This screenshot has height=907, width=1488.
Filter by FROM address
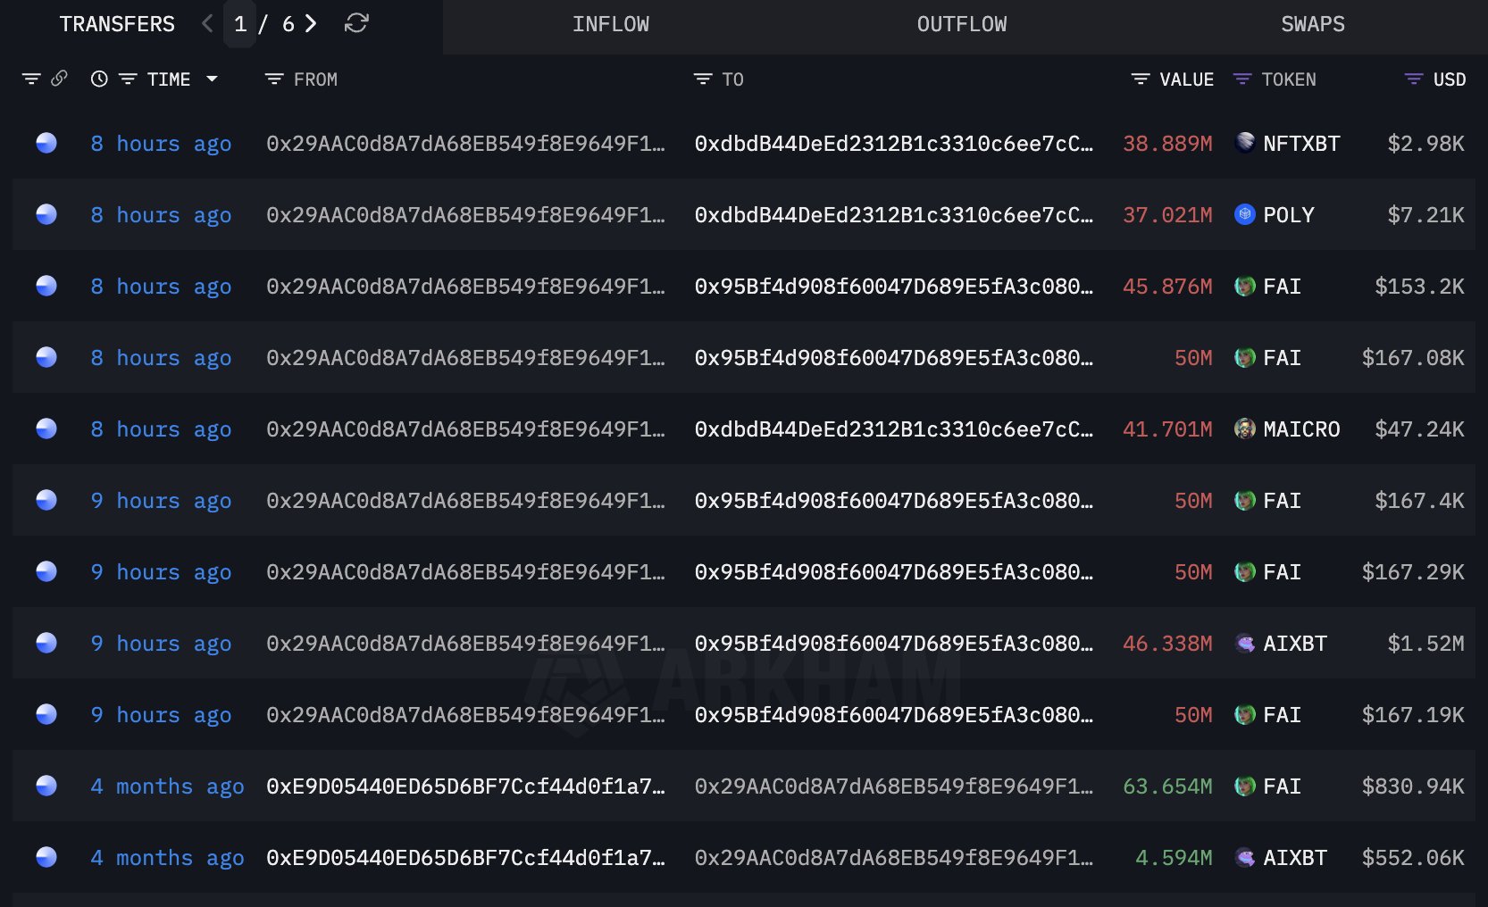coord(273,79)
